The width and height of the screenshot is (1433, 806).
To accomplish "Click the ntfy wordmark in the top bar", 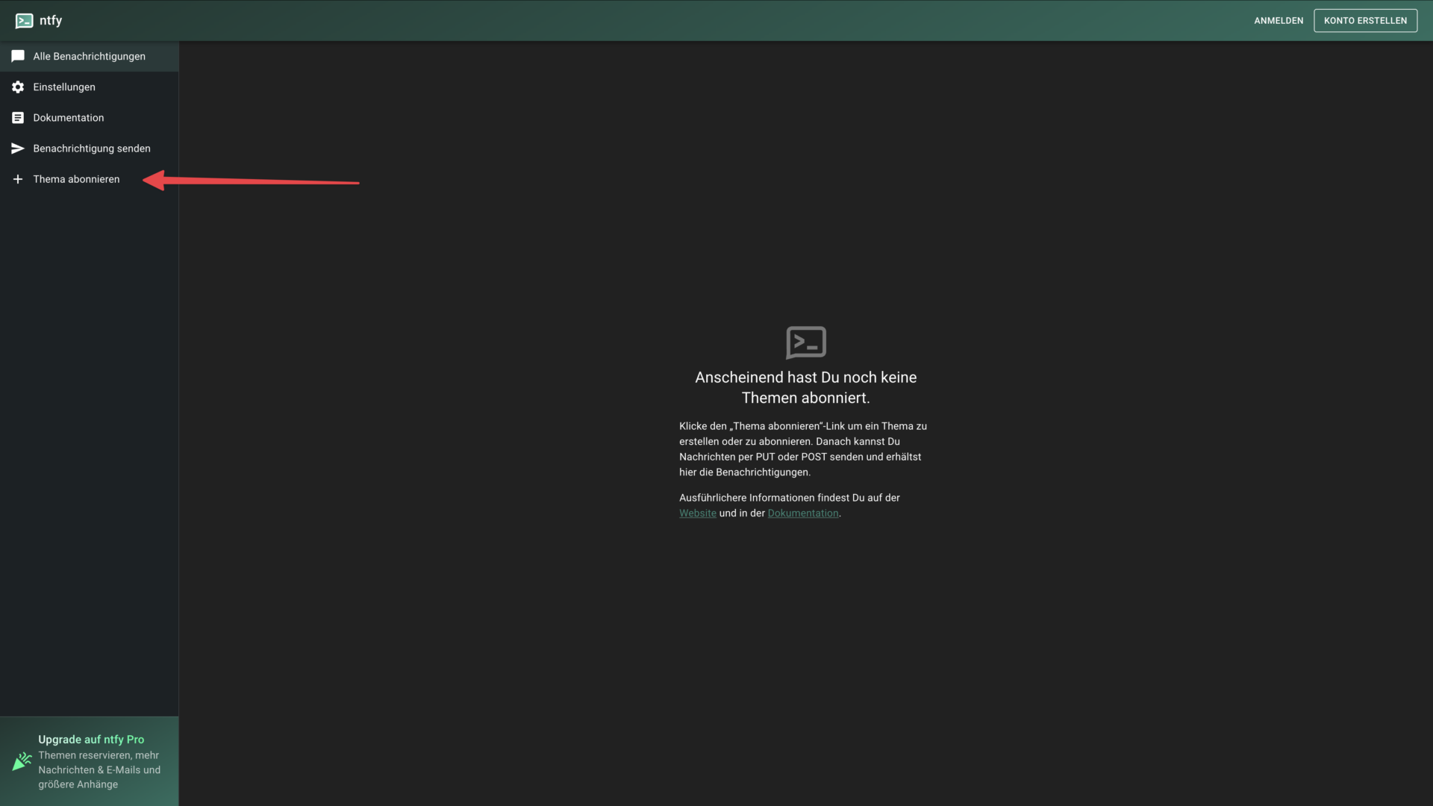I will 51,20.
